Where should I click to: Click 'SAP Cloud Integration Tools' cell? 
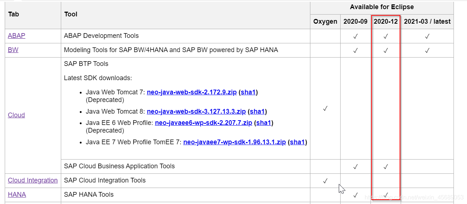pos(185,181)
